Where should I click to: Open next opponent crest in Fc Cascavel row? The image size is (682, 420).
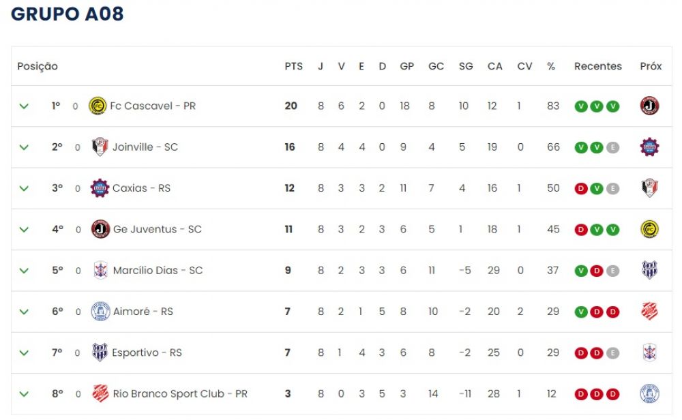click(x=649, y=106)
